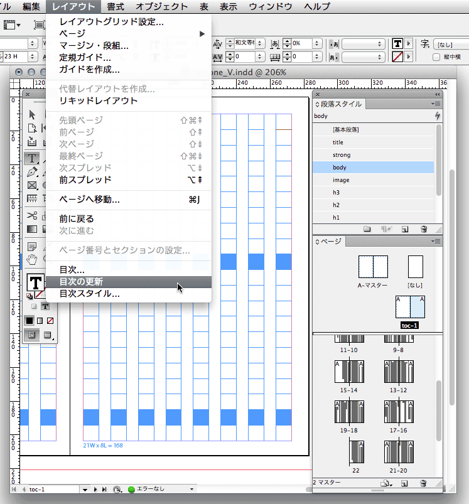The height and width of the screenshot is (504, 469).
Task: Click the fill color T swatch in toolbox
Action: click(35, 283)
